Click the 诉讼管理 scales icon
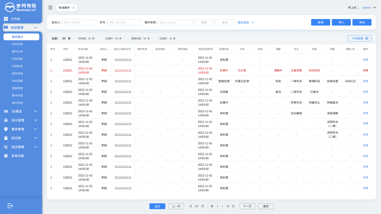This screenshot has height=214, width=381. click(6, 120)
